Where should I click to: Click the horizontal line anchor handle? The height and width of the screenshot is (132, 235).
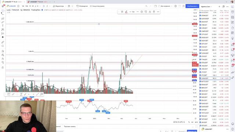click(x=99, y=24)
